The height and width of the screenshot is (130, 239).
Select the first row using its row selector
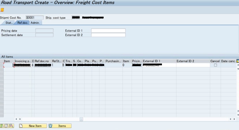2,65
